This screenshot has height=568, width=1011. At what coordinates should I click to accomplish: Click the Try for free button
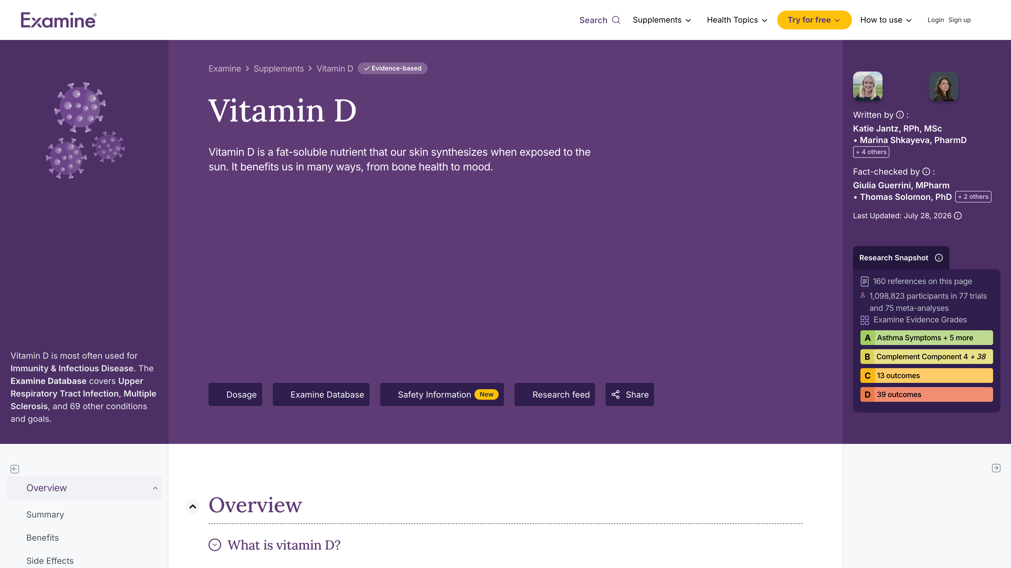click(x=814, y=20)
